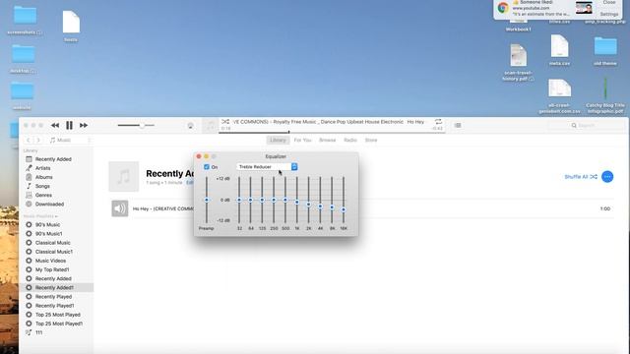This screenshot has height=354, width=630.
Task: Click the 125 Hz equalizer band slider
Action: click(262, 200)
